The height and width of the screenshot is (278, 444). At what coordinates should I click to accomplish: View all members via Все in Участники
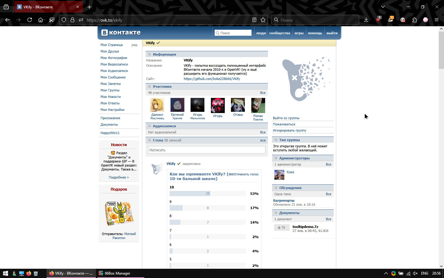coord(263,93)
